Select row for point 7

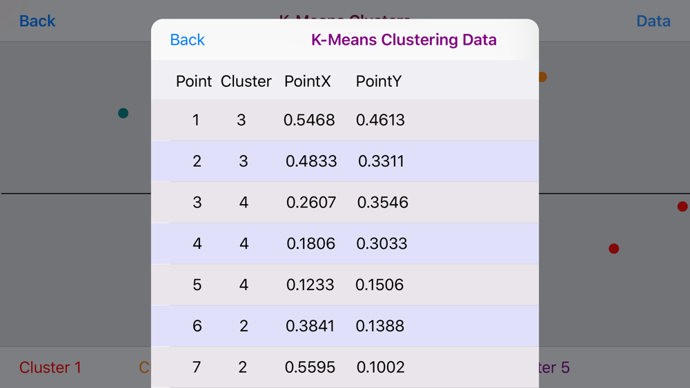pos(345,367)
